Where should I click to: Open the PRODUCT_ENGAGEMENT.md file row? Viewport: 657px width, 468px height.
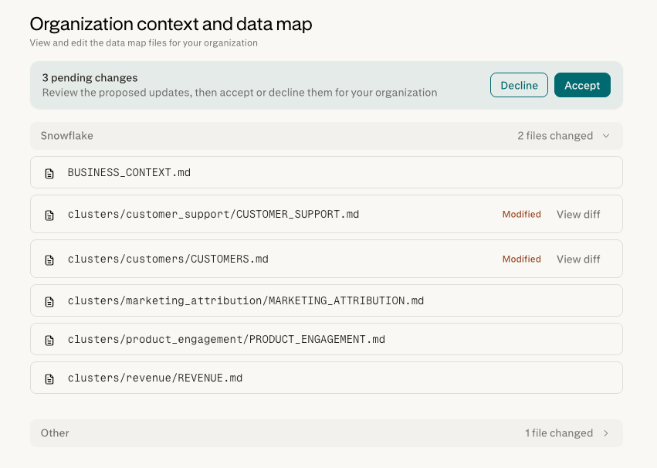click(x=327, y=339)
